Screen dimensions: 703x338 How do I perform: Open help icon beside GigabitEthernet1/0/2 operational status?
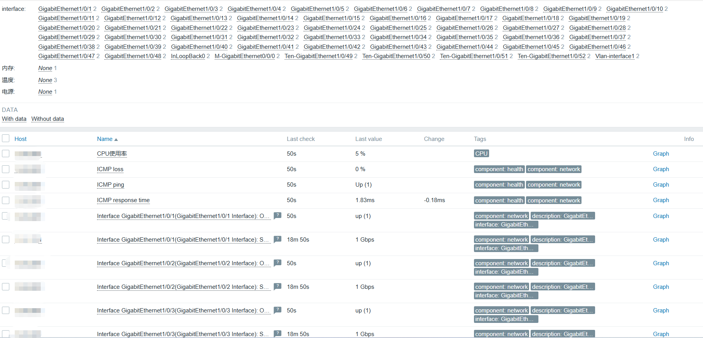277,263
